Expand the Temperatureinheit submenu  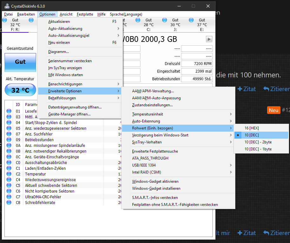pos(178,114)
